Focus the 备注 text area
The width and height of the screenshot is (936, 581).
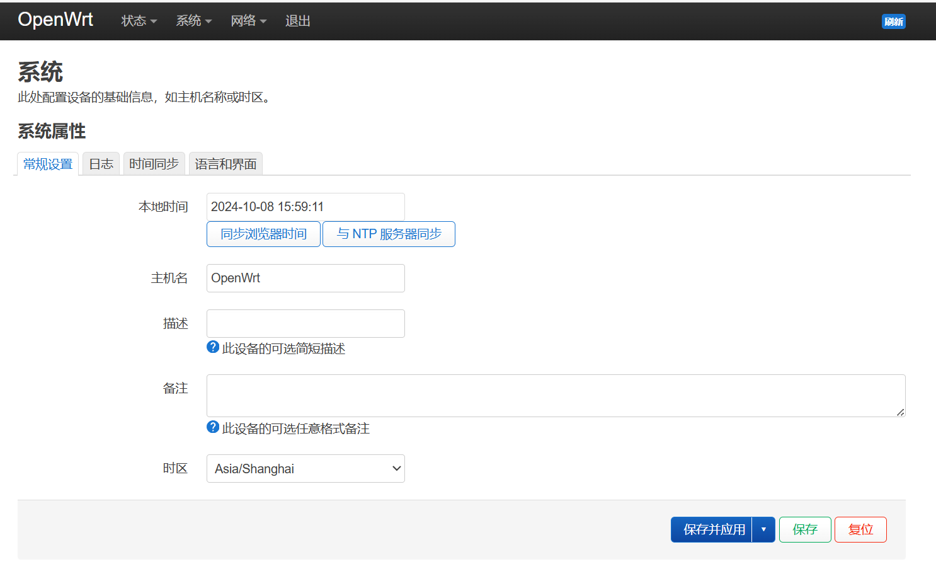pyautogui.click(x=556, y=396)
